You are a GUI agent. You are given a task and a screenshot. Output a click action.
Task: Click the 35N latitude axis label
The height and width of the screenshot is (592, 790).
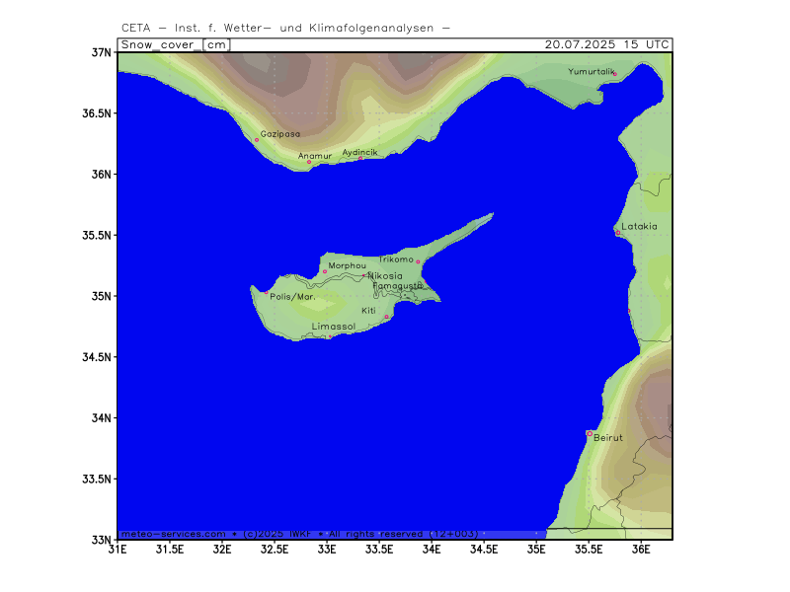(101, 296)
